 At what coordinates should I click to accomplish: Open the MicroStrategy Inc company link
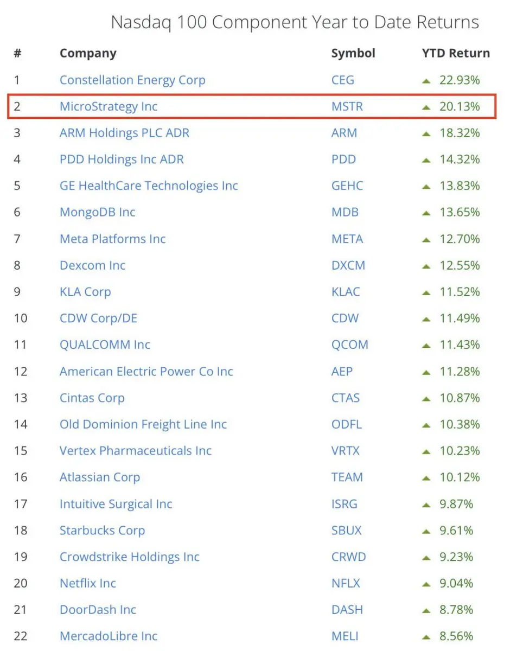pyautogui.click(x=109, y=106)
